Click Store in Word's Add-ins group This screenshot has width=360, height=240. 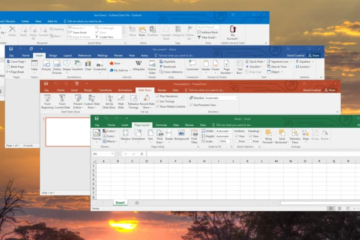click(115, 63)
